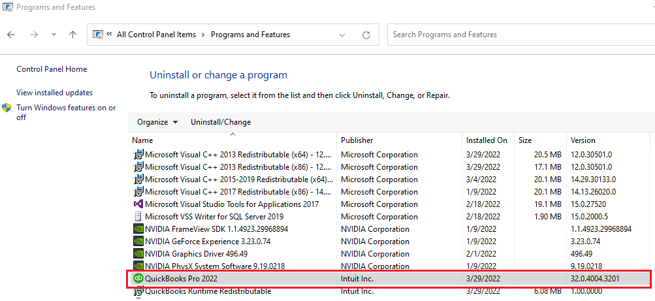Image resolution: width=655 pixels, height=301 pixels.
Task: Click the Microsoft VSS Writer icon
Action: click(x=138, y=217)
